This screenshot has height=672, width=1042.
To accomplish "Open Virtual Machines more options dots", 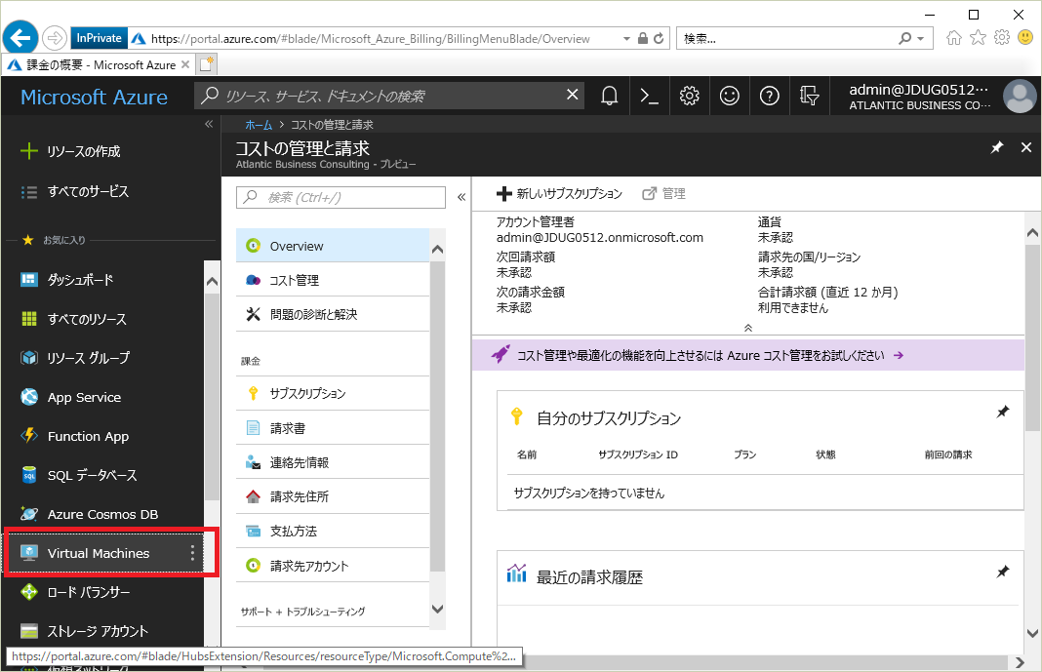I will click(x=193, y=553).
